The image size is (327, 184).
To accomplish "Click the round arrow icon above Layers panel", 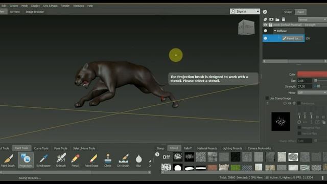I will point(265,12).
